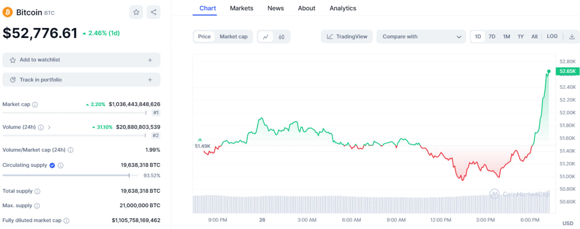This screenshot has width=580, height=229.
Task: Open the Compare with dropdown
Action: (421, 37)
